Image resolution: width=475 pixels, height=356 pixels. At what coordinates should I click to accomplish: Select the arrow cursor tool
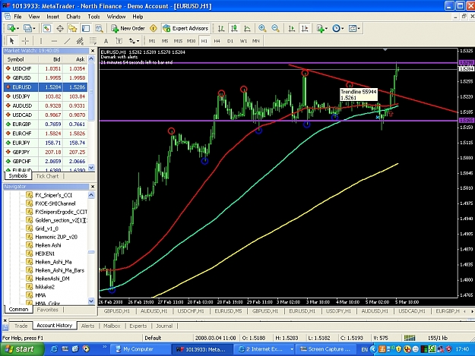pos(12,41)
